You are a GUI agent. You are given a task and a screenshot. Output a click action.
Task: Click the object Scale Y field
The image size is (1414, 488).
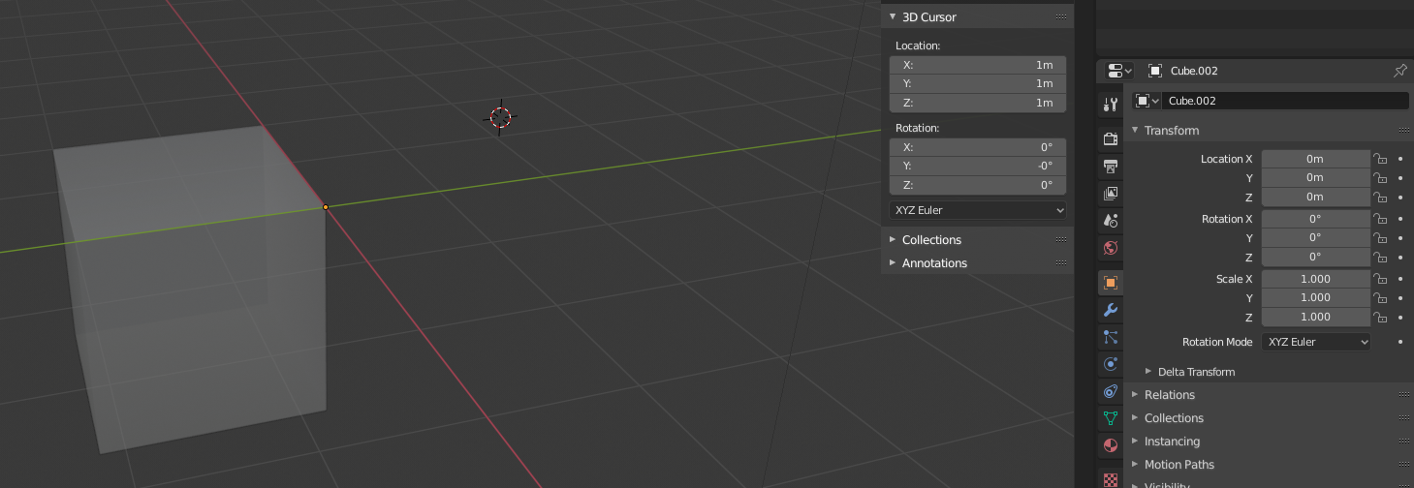pos(1315,298)
